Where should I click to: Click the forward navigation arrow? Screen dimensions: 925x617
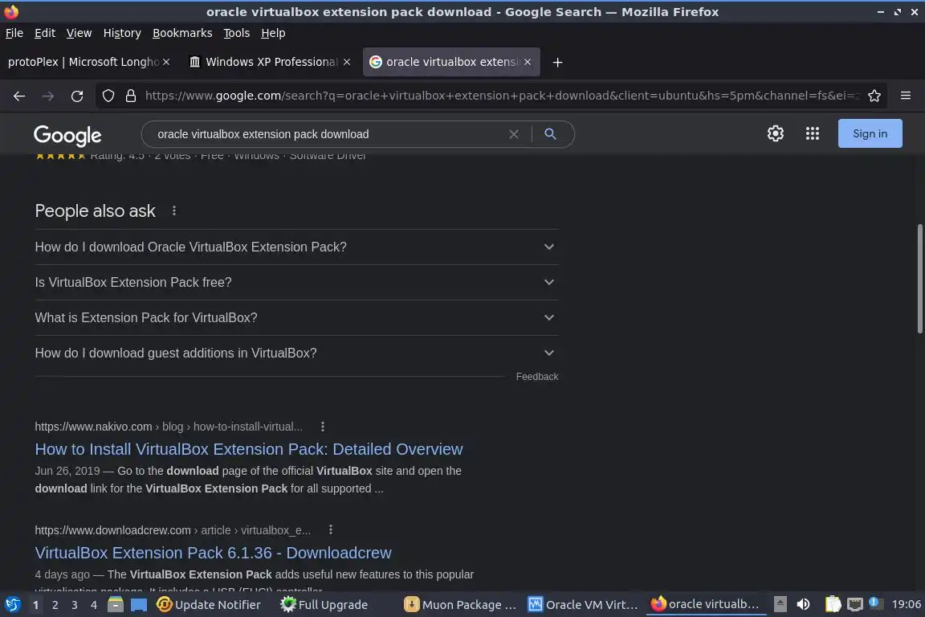click(48, 96)
